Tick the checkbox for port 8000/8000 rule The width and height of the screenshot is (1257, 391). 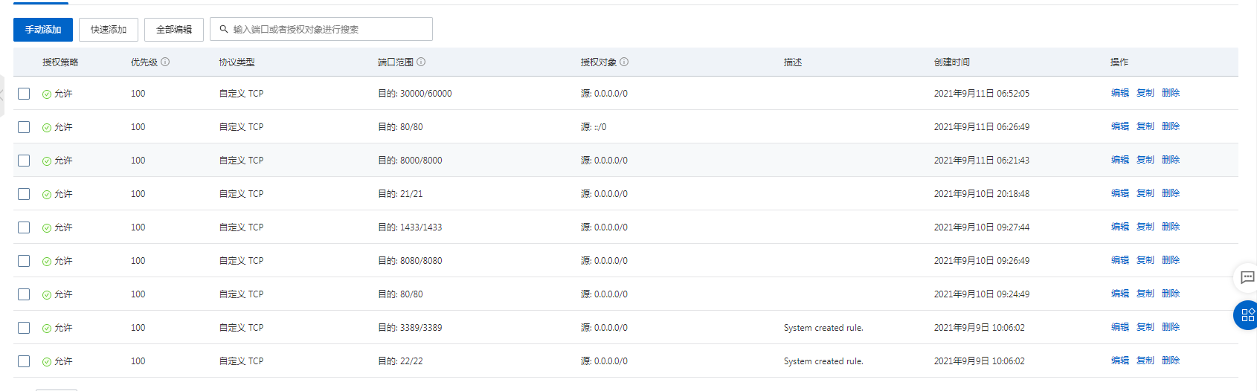tap(24, 161)
